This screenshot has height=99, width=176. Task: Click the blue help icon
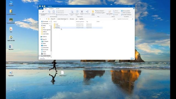pos(134,9)
